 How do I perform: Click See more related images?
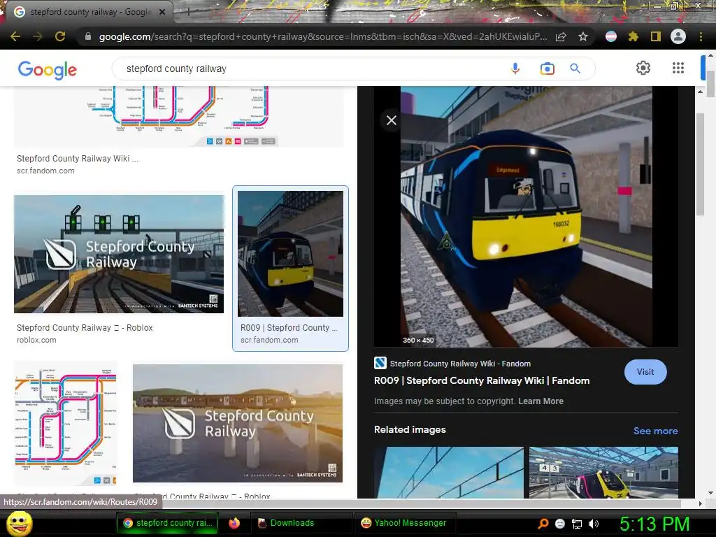pyautogui.click(x=655, y=431)
